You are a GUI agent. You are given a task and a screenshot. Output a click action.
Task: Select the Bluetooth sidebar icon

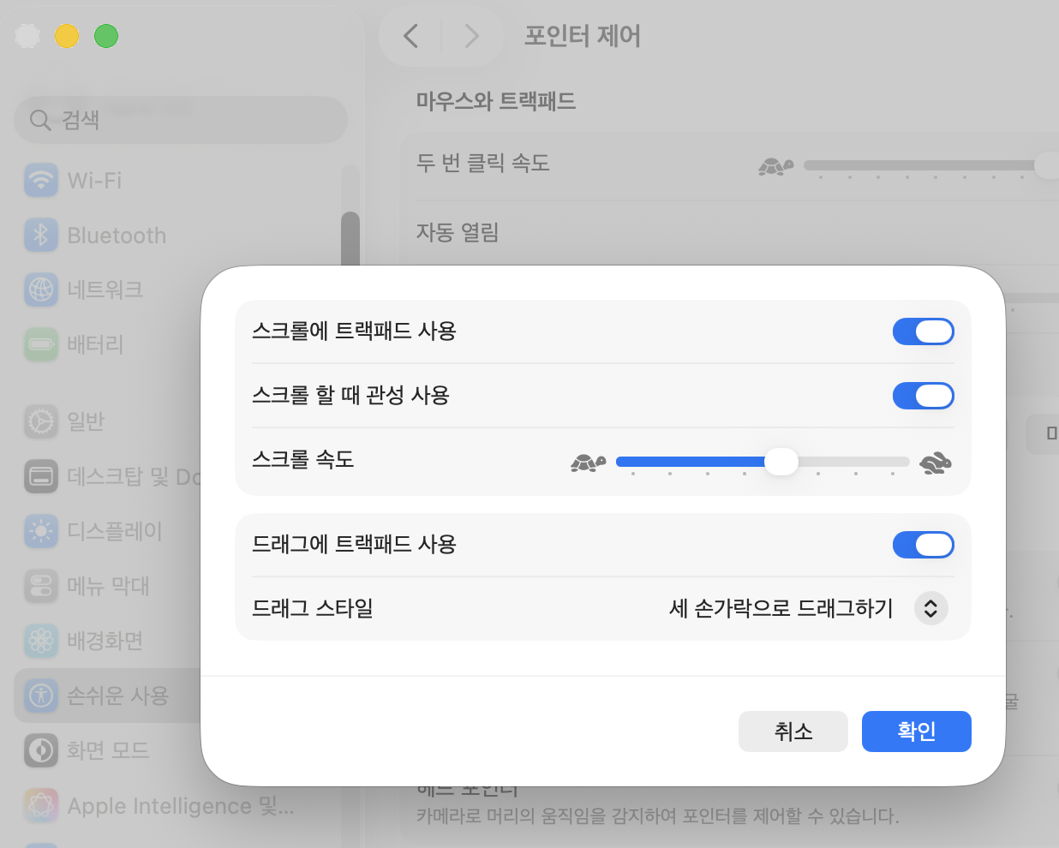(x=41, y=235)
